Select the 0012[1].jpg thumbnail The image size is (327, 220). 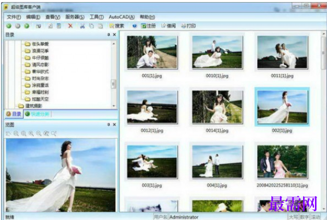[x=152, y=107]
